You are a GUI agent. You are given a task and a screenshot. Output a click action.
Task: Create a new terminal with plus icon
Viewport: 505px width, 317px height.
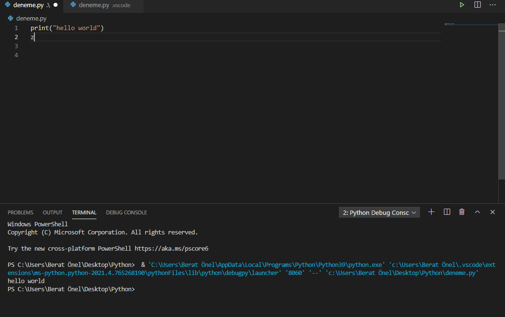(431, 212)
